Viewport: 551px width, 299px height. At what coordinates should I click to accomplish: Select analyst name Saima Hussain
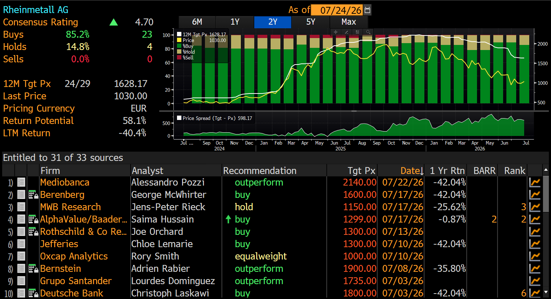coord(163,219)
